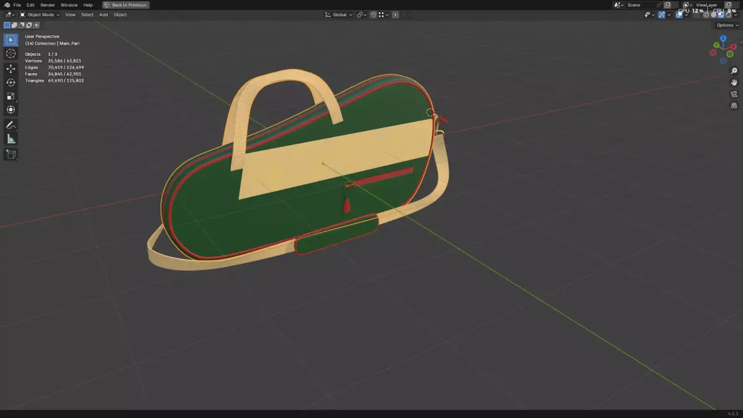
Task: Open pivot point dropdown
Action: pos(362,15)
